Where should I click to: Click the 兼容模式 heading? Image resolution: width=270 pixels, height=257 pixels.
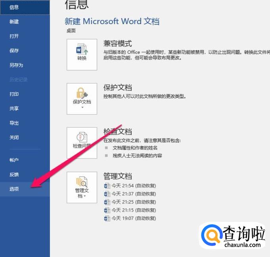point(118,43)
